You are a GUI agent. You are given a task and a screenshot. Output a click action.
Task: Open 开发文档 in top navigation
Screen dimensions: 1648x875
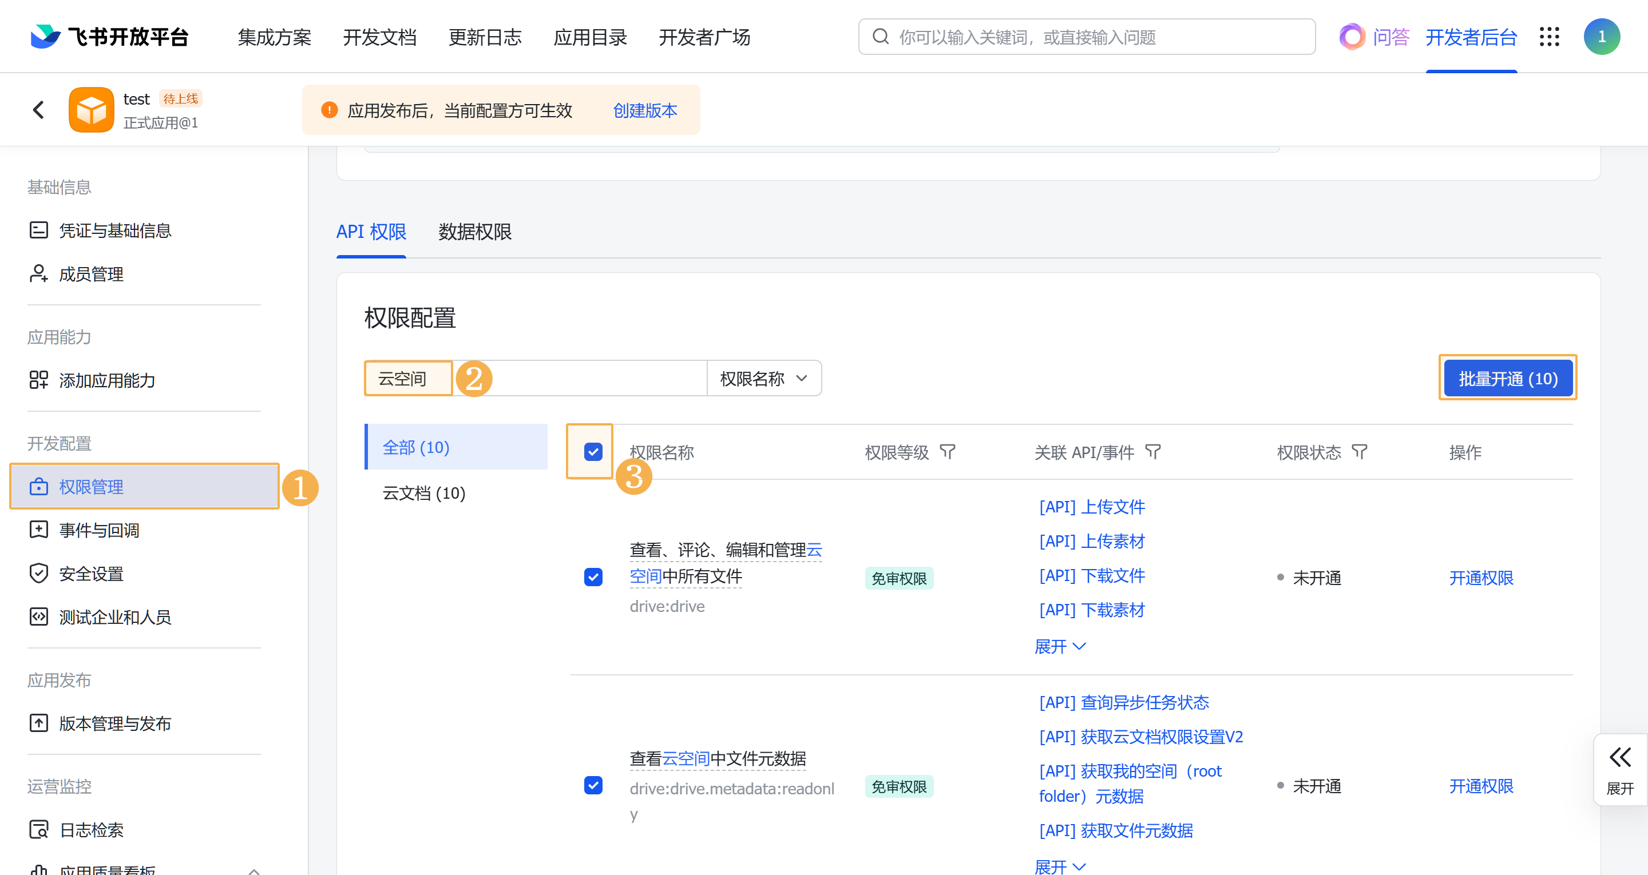pyautogui.click(x=379, y=37)
